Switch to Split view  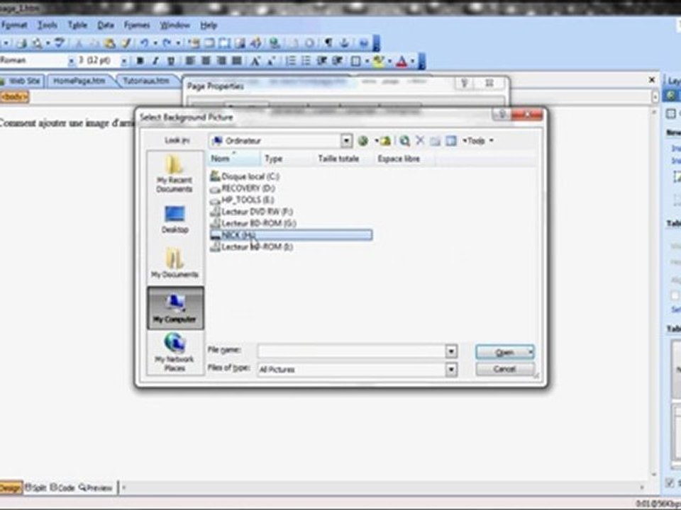tap(35, 488)
